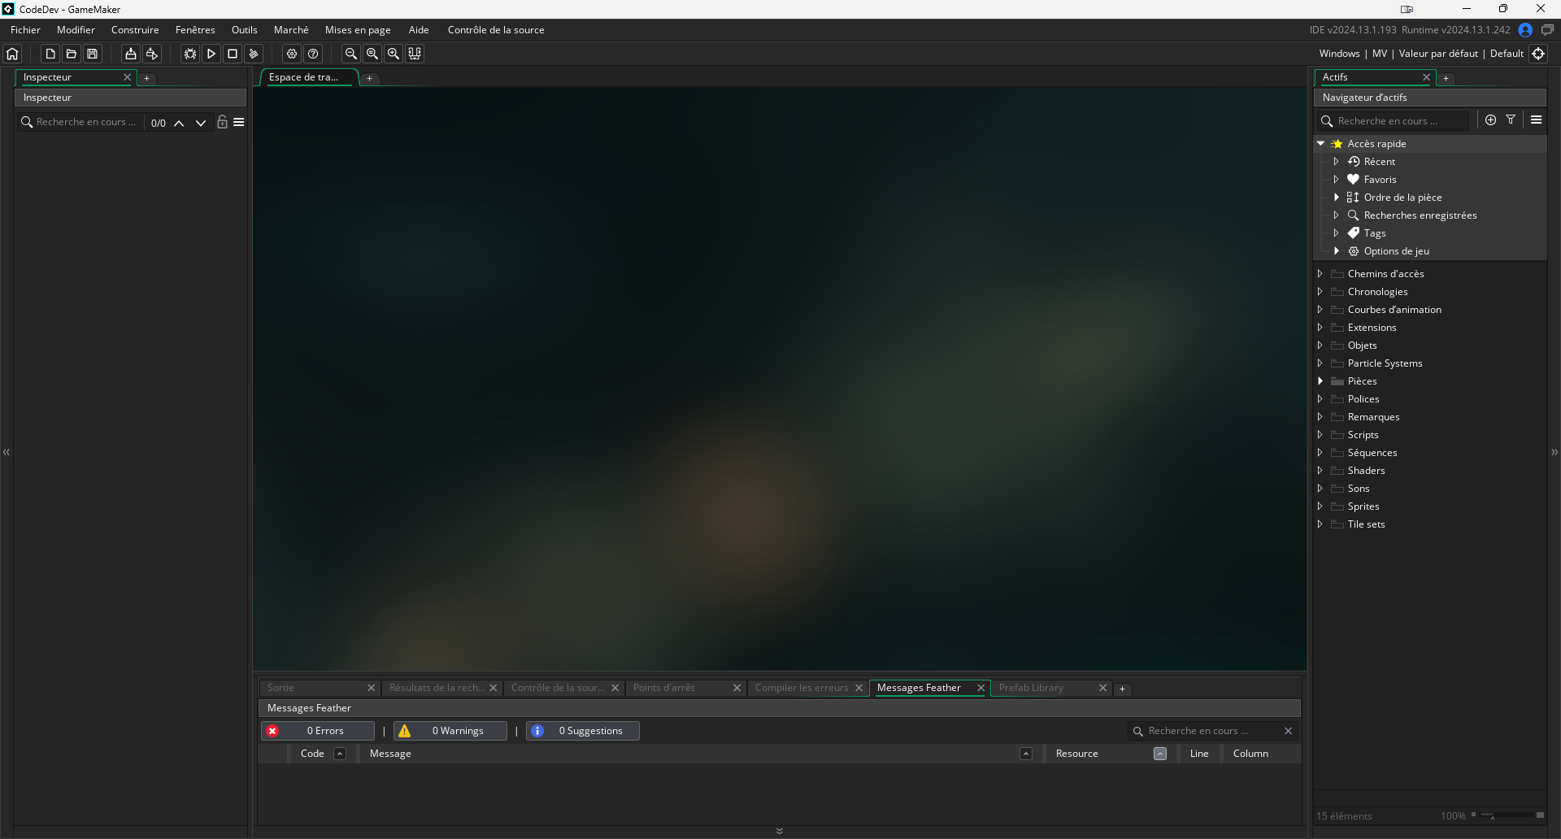This screenshot has width=1561, height=839.
Task: Click the Create executable icon
Action: (x=130, y=54)
